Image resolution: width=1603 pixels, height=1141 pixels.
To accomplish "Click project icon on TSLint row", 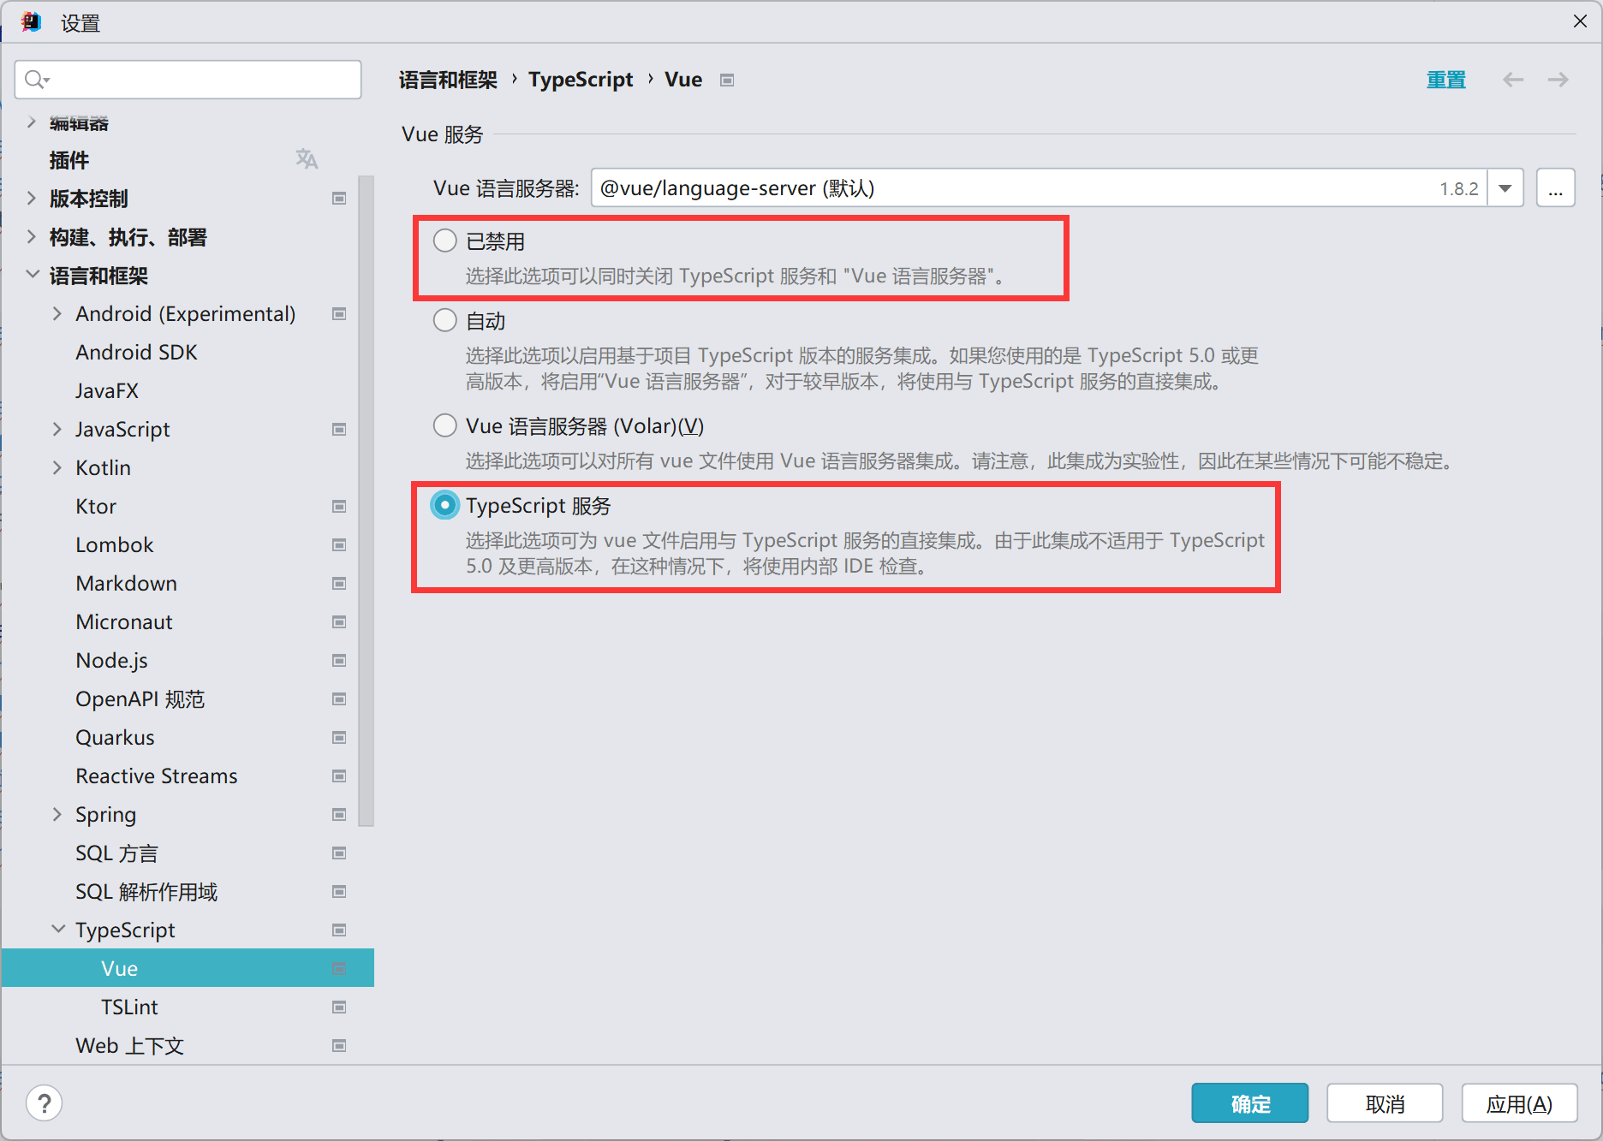I will (339, 1007).
